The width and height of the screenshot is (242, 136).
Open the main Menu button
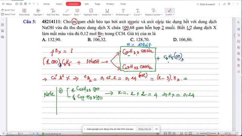click(x=7, y=4)
